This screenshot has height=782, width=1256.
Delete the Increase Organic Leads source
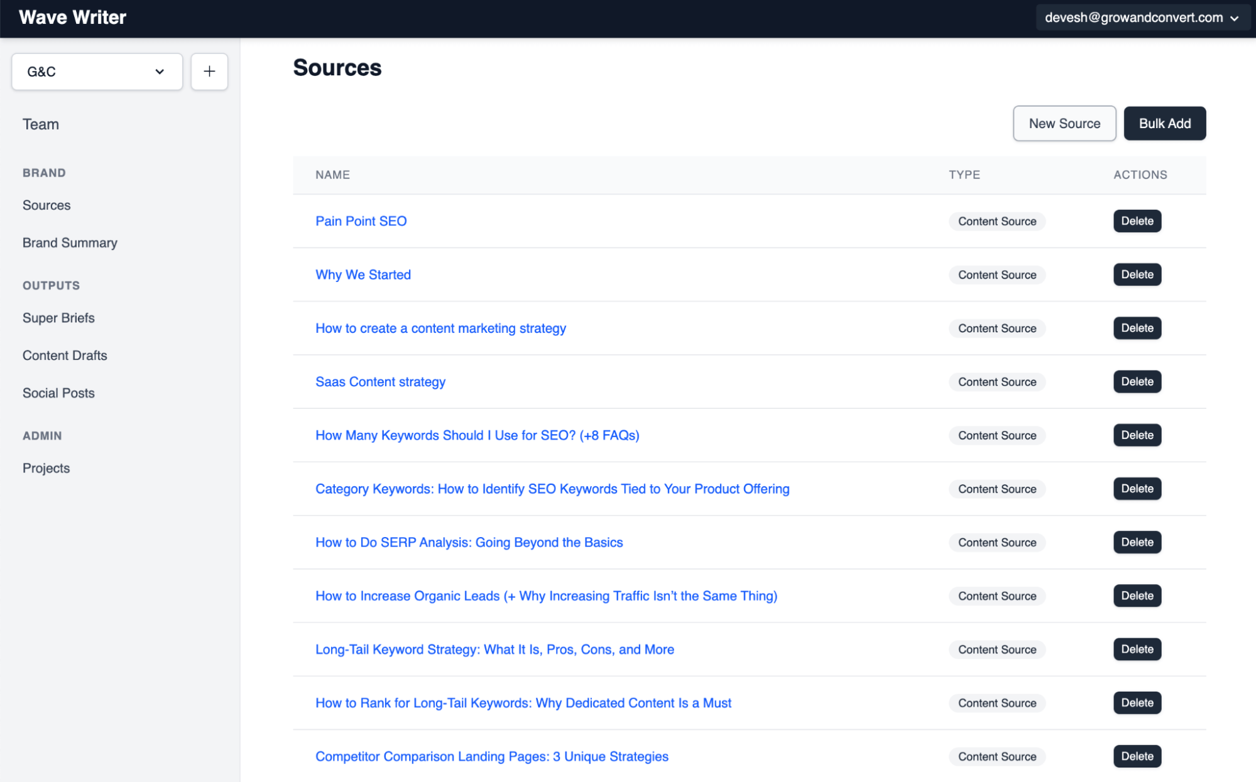pyautogui.click(x=1137, y=596)
